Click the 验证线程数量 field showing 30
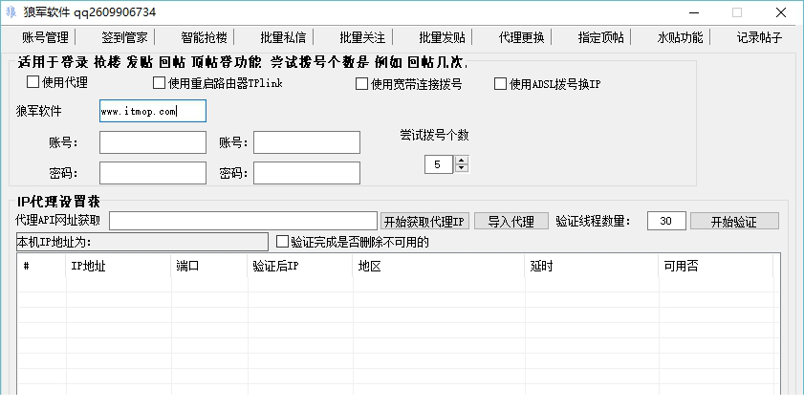The image size is (804, 410). tap(666, 221)
